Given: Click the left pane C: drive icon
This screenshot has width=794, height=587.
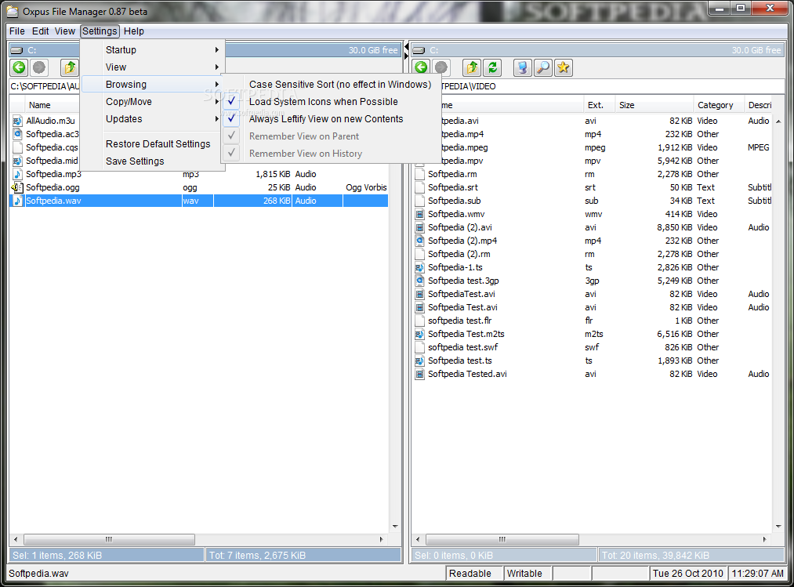Looking at the screenshot, I should pos(16,50).
